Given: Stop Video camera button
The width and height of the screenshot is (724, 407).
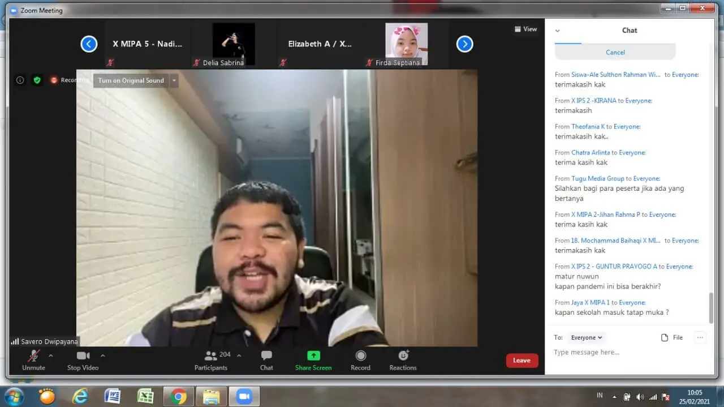Looking at the screenshot, I should [83, 360].
